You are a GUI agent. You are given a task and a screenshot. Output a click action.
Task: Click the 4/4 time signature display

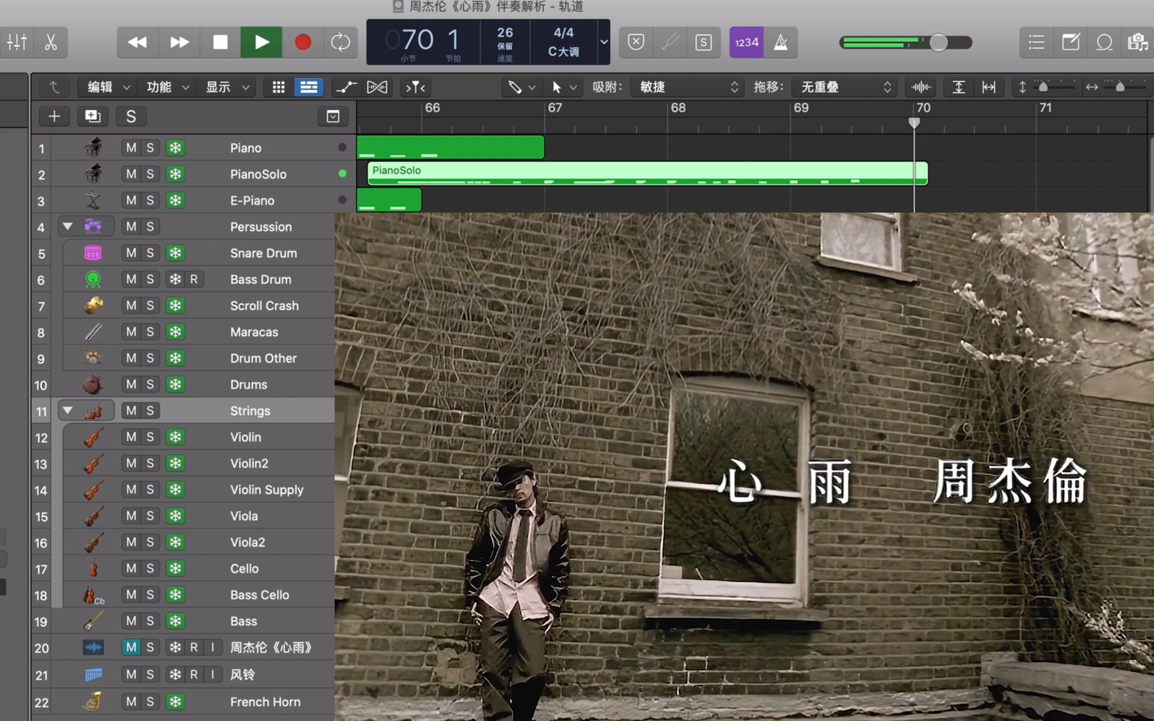563,33
